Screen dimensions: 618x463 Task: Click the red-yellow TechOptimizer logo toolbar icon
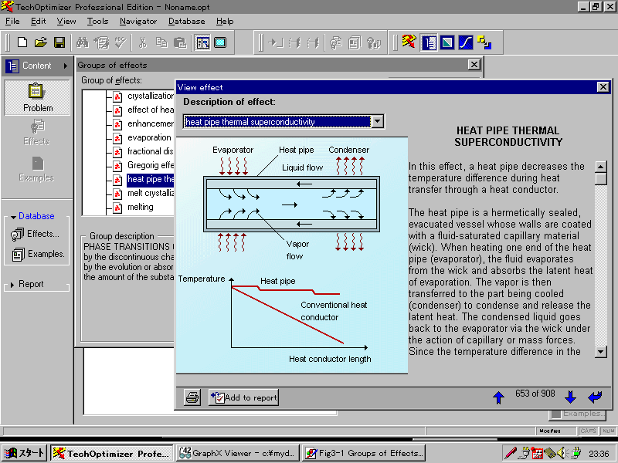pos(409,42)
